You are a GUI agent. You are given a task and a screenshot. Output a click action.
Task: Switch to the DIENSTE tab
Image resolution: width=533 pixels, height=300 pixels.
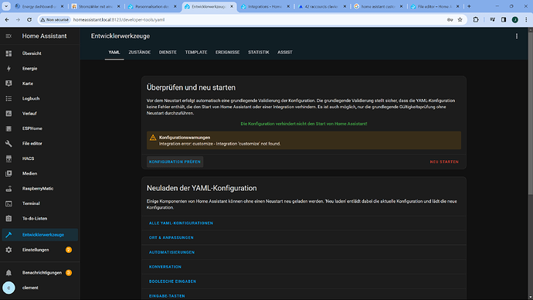click(168, 53)
